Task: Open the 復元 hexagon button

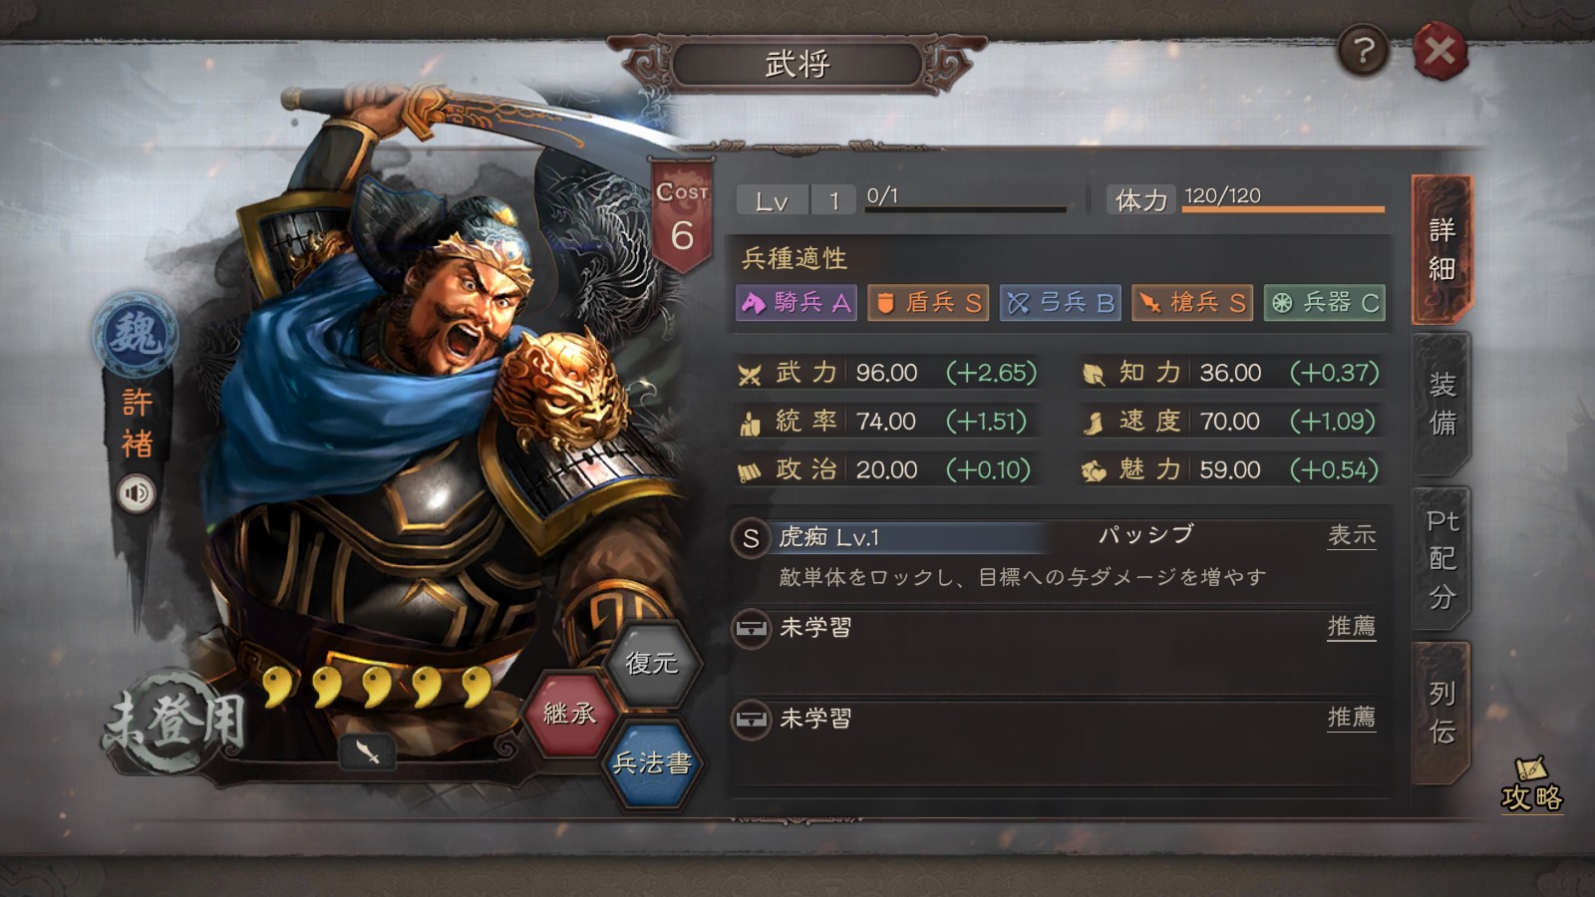Action: 651,663
